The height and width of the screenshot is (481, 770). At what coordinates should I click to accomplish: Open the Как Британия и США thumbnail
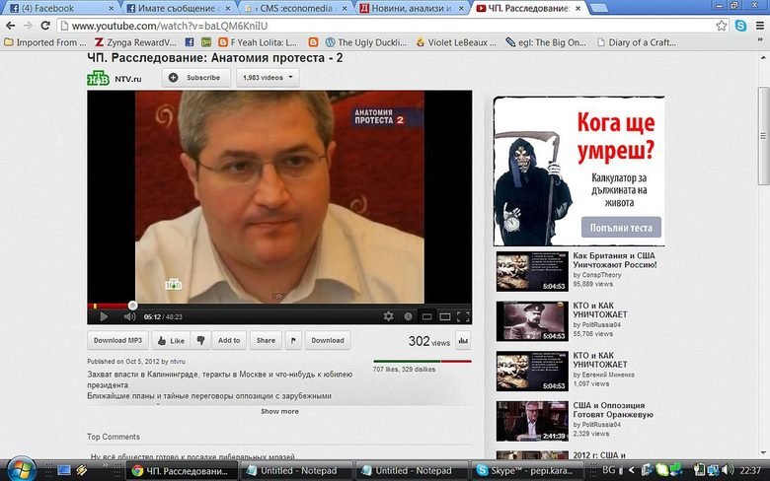(x=532, y=271)
